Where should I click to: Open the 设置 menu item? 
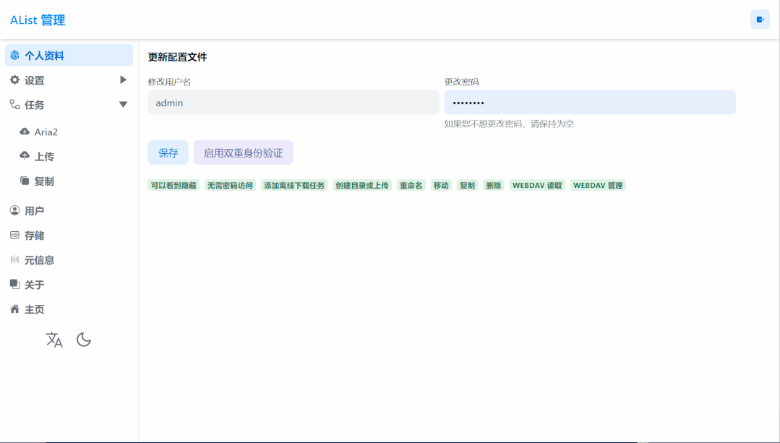69,79
